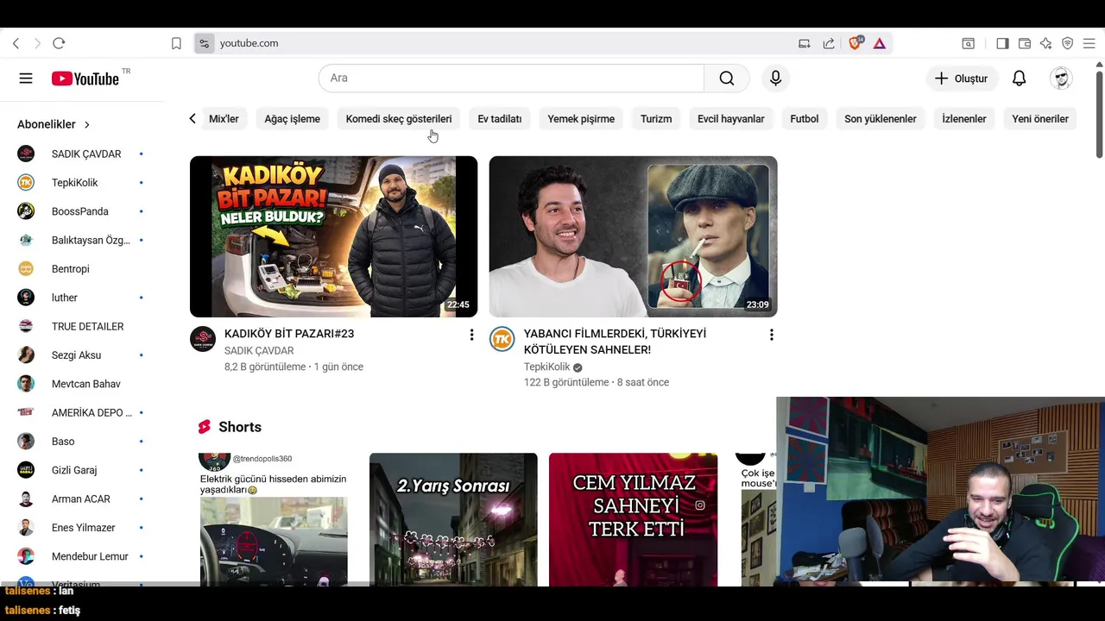Open the CEM YILMAZ SAHNEYİ TERK ETTİ short
The width and height of the screenshot is (1105, 621).
click(633, 520)
